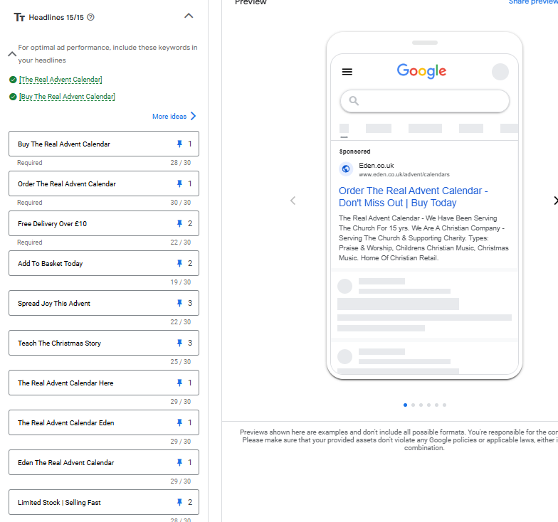Click pin icon for Eden The Real Advent Calendar
558x522 pixels.
[179, 462]
